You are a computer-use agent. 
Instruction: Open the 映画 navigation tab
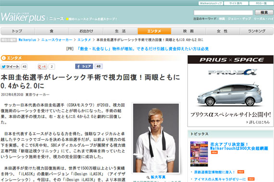(x=188, y=31)
